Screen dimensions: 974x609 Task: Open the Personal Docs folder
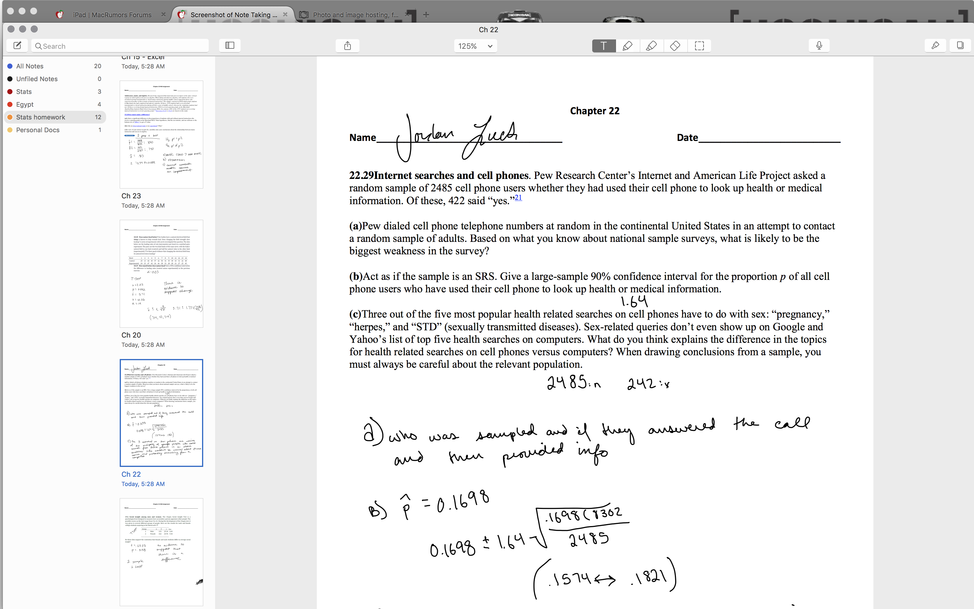coord(55,130)
